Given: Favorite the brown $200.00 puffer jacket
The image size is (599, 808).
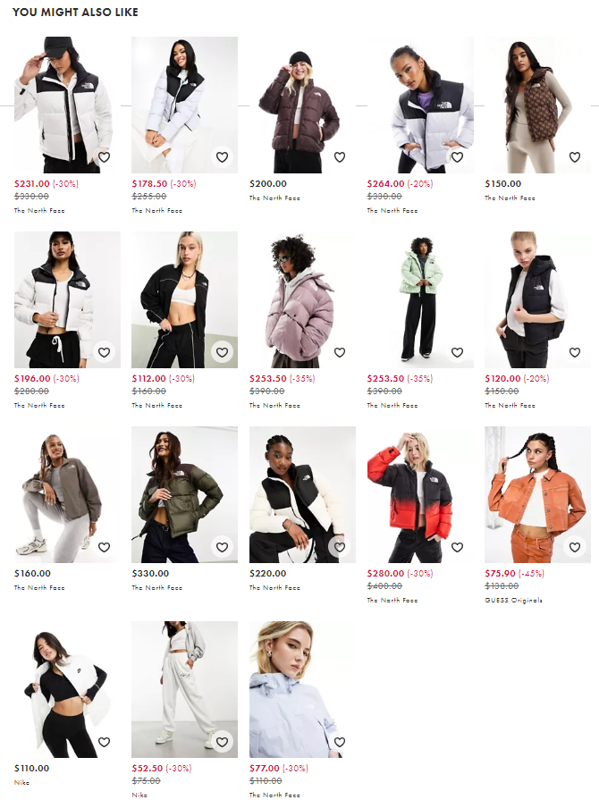Looking at the screenshot, I should click(339, 157).
